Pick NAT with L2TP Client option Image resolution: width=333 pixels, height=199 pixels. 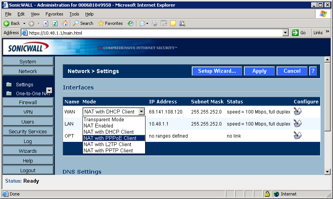coord(114,144)
